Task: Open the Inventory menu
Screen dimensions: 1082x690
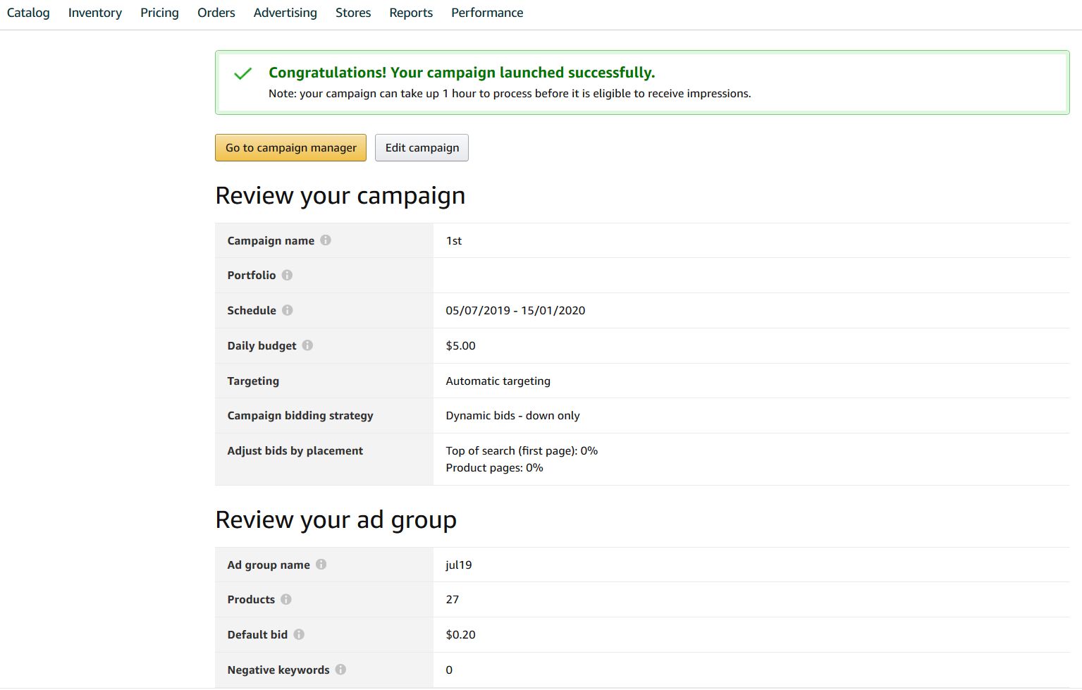Action: click(95, 13)
